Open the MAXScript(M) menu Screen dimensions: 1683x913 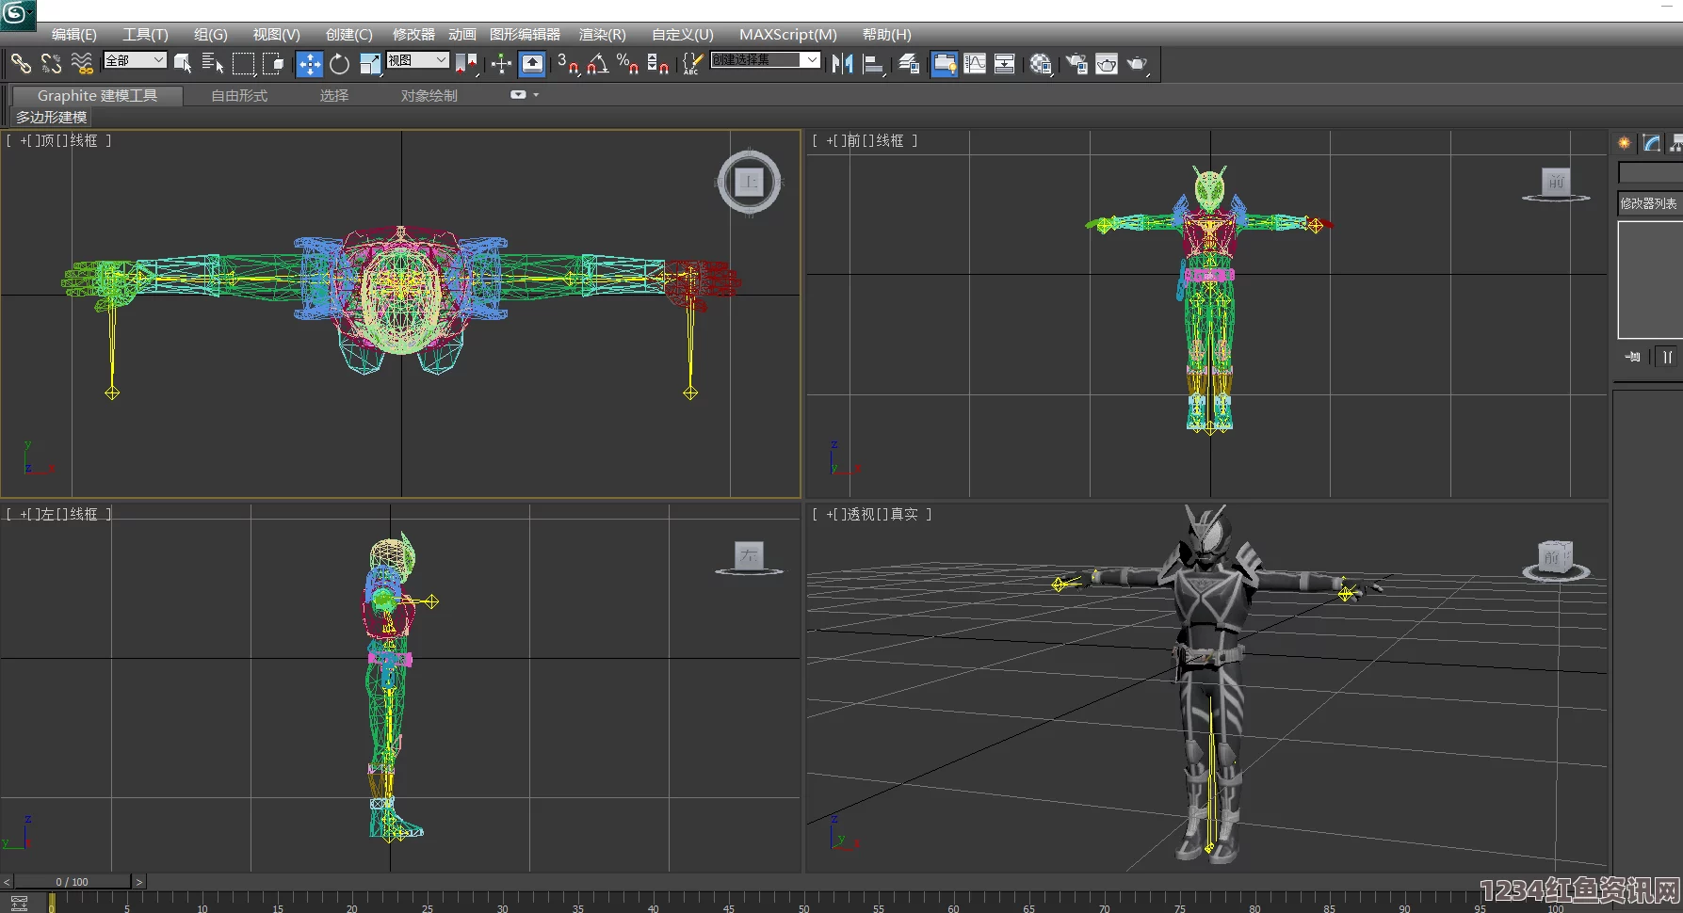(x=787, y=34)
